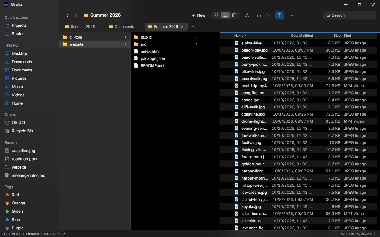
Task: Click the share icon in toolbar
Action: pyautogui.click(x=259, y=15)
